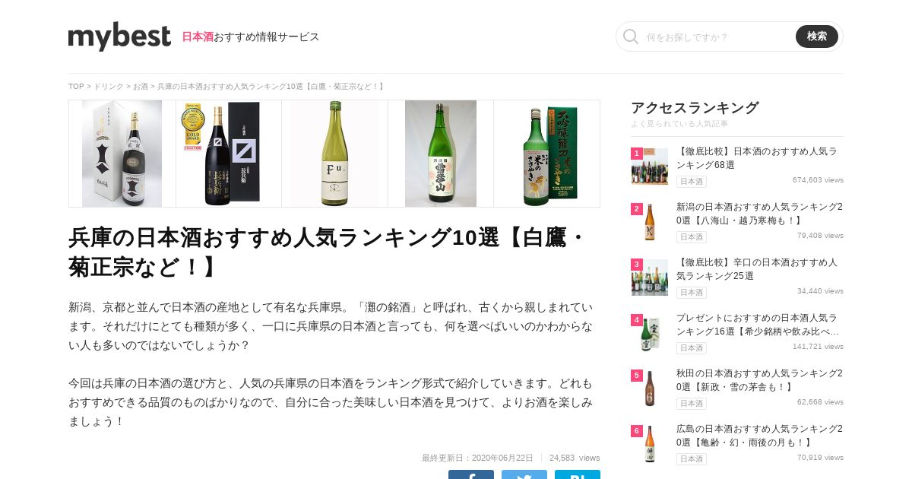
Task: Click the 79,408 views text
Action: (x=820, y=236)
